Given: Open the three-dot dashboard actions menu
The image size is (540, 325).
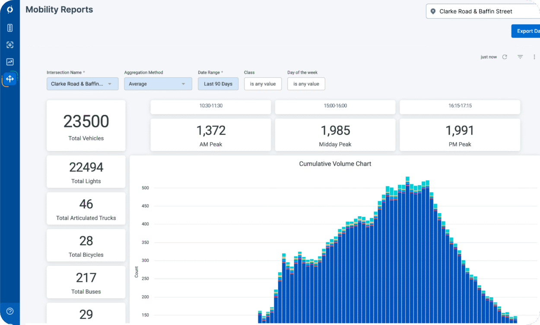Looking at the screenshot, I should [x=534, y=57].
